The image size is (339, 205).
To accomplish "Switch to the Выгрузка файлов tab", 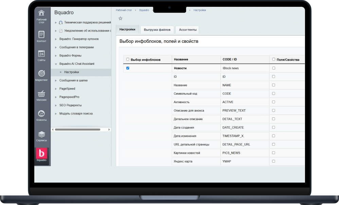I will (157, 30).
